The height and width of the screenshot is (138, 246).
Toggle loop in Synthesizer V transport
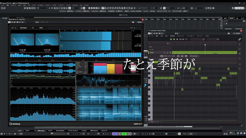(186, 39)
